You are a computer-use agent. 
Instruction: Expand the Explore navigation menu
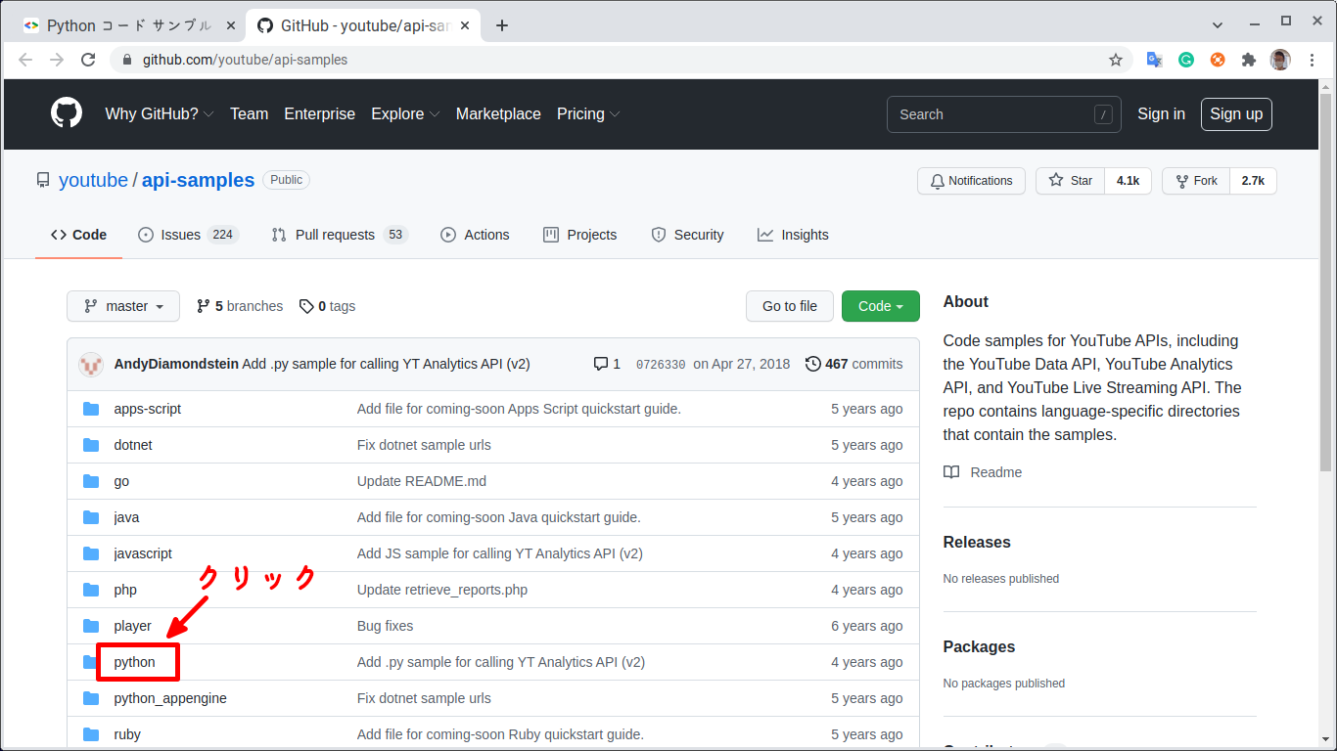[x=405, y=113]
